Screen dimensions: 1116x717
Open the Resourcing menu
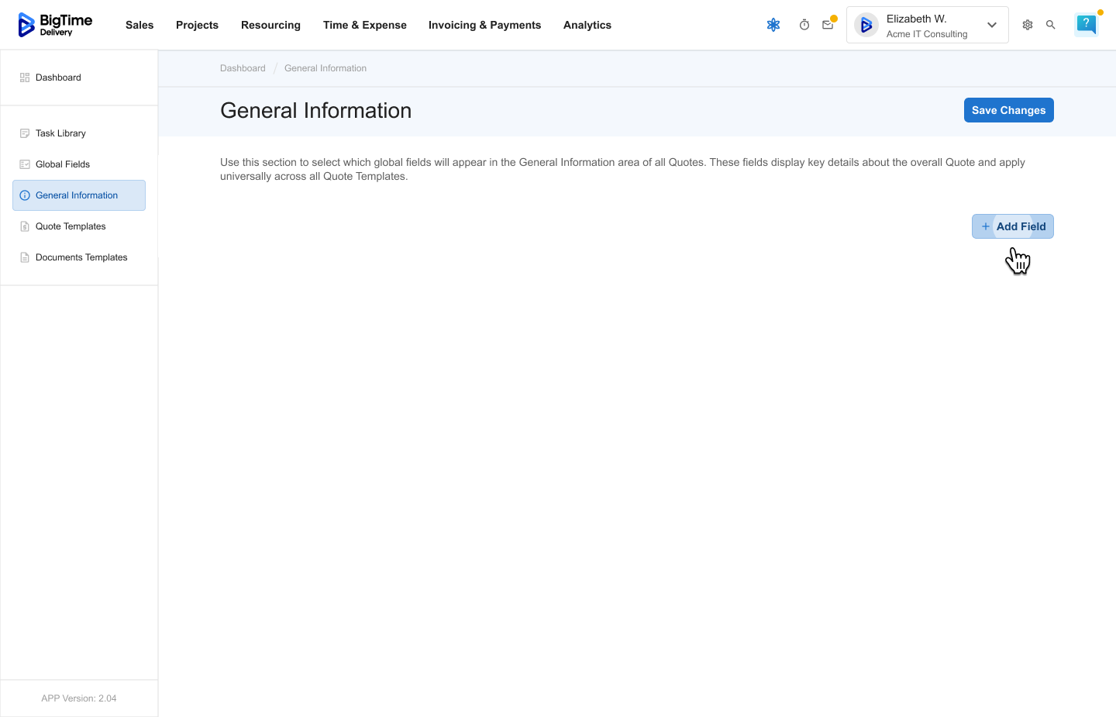[270, 25]
